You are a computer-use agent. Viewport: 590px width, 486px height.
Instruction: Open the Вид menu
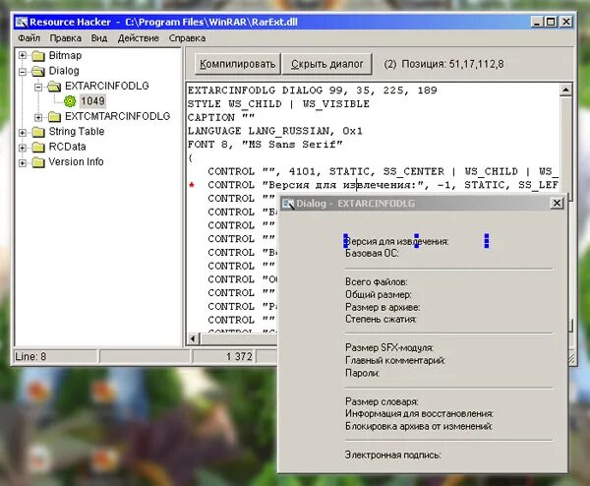[x=99, y=38]
